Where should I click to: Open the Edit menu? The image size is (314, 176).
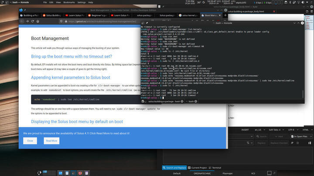point(51,3)
